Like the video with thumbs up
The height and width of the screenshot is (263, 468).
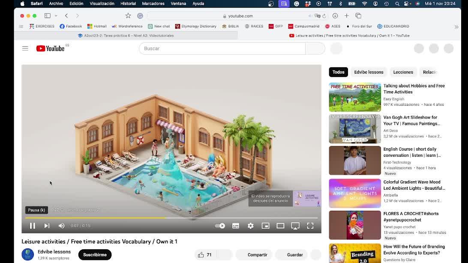[x=204, y=255]
